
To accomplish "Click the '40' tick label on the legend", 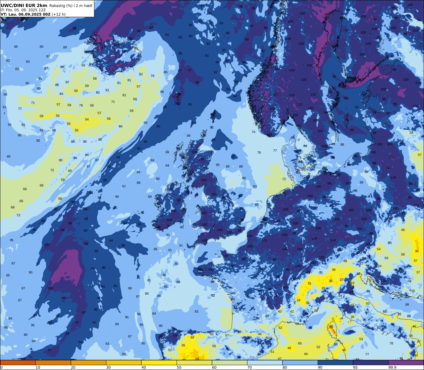I will click(144, 367).
